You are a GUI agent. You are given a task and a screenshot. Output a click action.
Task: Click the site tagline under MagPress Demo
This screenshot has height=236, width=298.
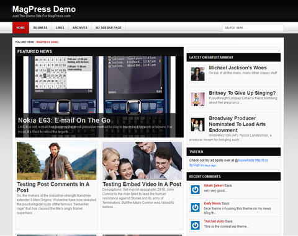(42, 16)
